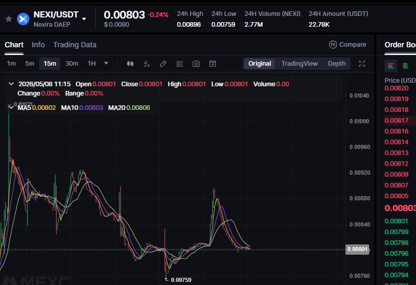Image resolution: width=416 pixels, height=285 pixels.
Task: Open the indicators function icon
Action: point(146,64)
